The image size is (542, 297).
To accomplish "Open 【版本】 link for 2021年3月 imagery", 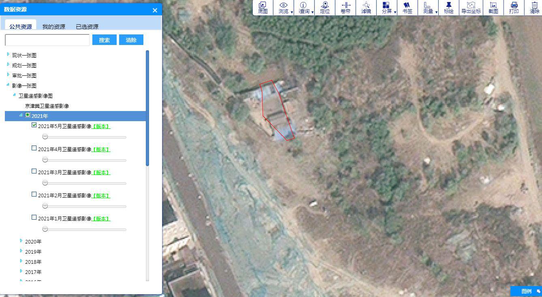I will [101, 173].
